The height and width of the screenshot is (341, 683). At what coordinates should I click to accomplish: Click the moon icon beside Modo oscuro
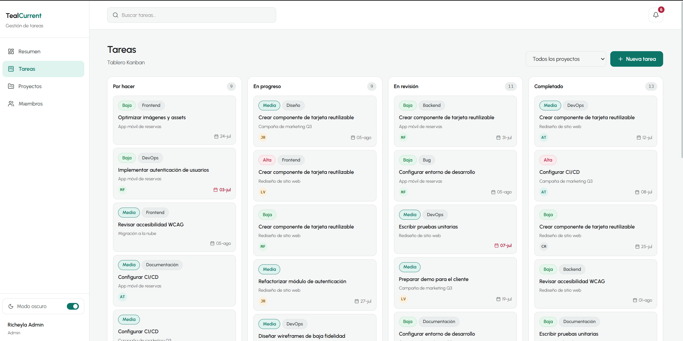click(11, 306)
